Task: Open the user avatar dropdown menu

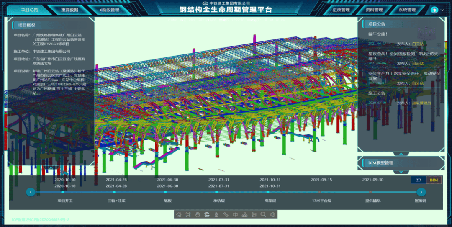Action: click(x=436, y=10)
